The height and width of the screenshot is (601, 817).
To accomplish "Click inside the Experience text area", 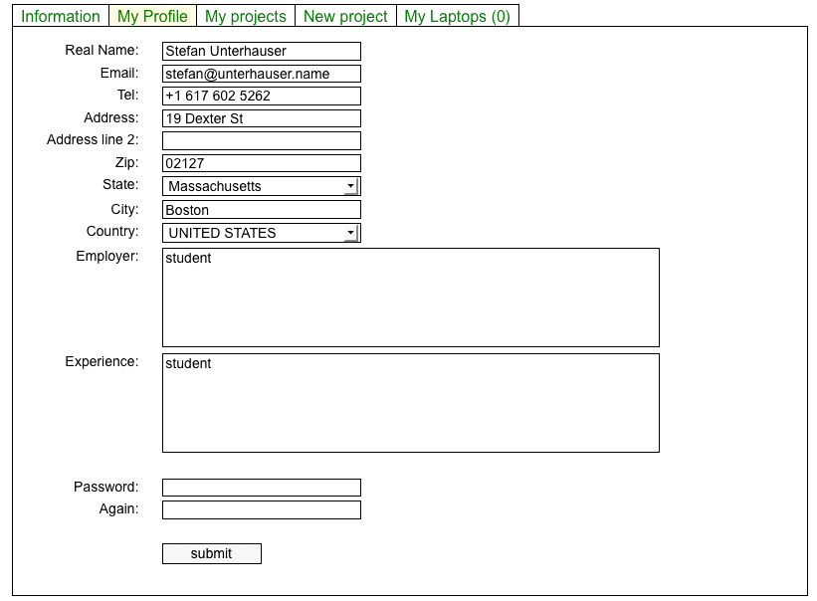I will 410,403.
